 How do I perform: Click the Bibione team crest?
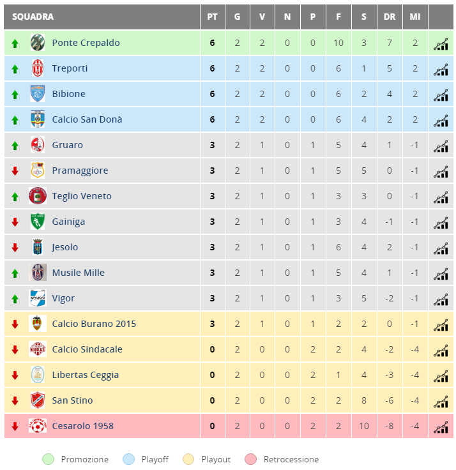pyautogui.click(x=38, y=93)
